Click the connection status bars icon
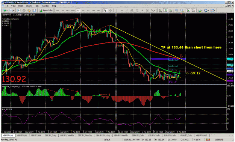This screenshot has width=235, height=142. point(208,140)
